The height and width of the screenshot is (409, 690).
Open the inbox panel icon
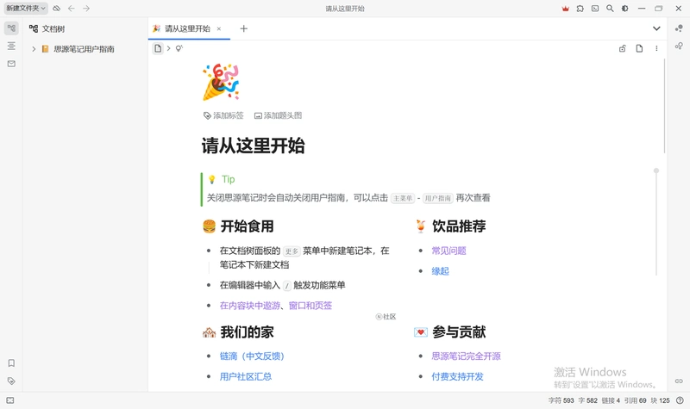11,64
